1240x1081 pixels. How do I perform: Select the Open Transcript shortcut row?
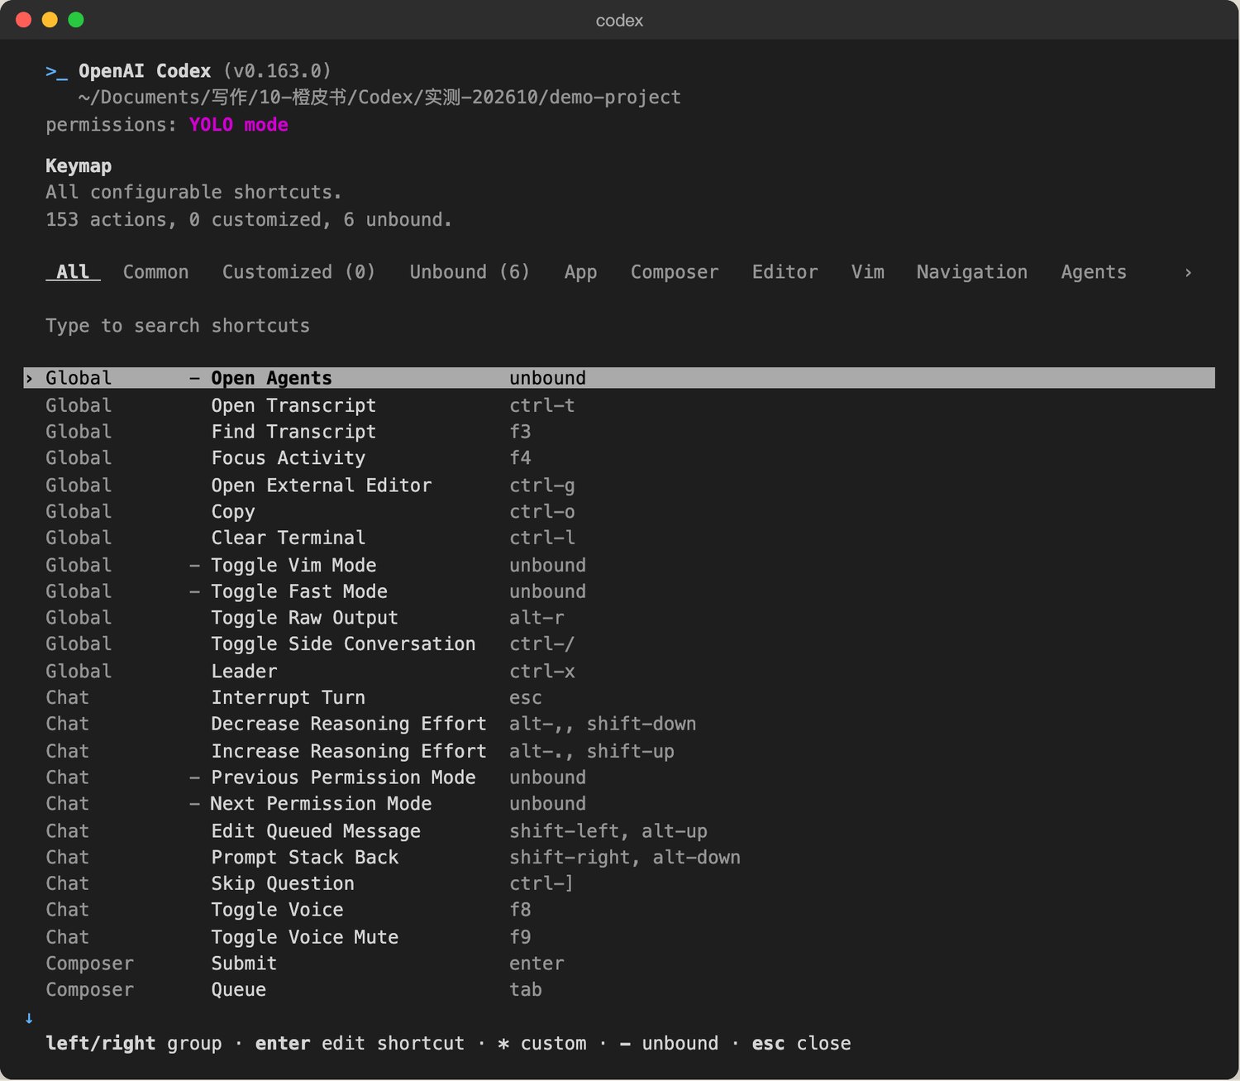619,405
